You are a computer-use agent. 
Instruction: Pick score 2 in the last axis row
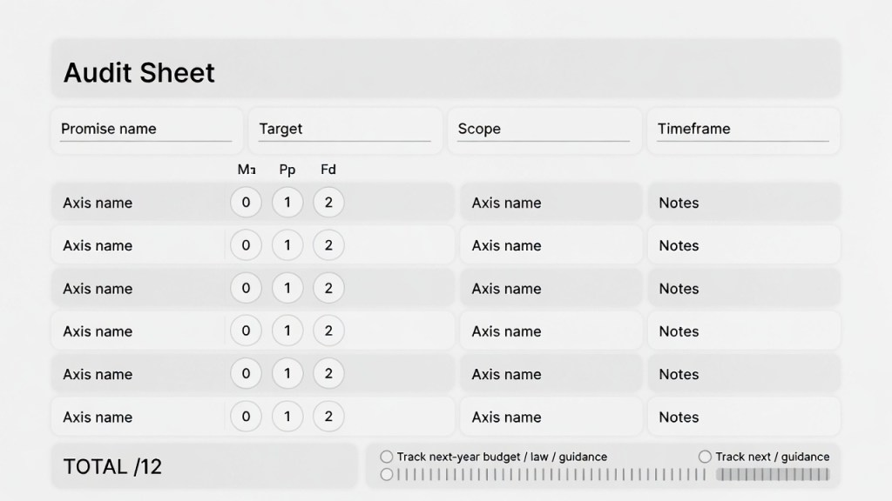(x=328, y=417)
